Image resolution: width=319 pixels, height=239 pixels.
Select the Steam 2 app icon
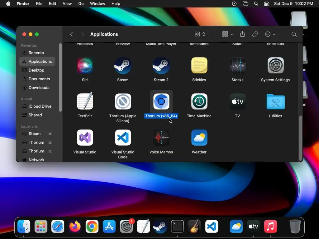click(x=161, y=65)
